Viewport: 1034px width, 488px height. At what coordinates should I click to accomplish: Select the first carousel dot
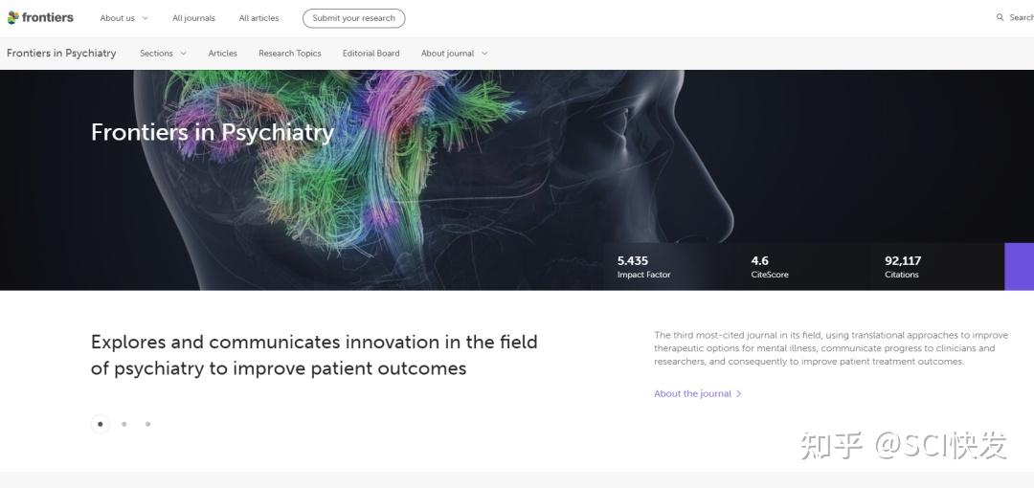click(x=101, y=424)
